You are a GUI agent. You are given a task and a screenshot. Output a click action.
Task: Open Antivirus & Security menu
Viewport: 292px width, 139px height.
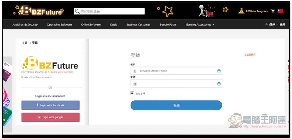(25, 25)
